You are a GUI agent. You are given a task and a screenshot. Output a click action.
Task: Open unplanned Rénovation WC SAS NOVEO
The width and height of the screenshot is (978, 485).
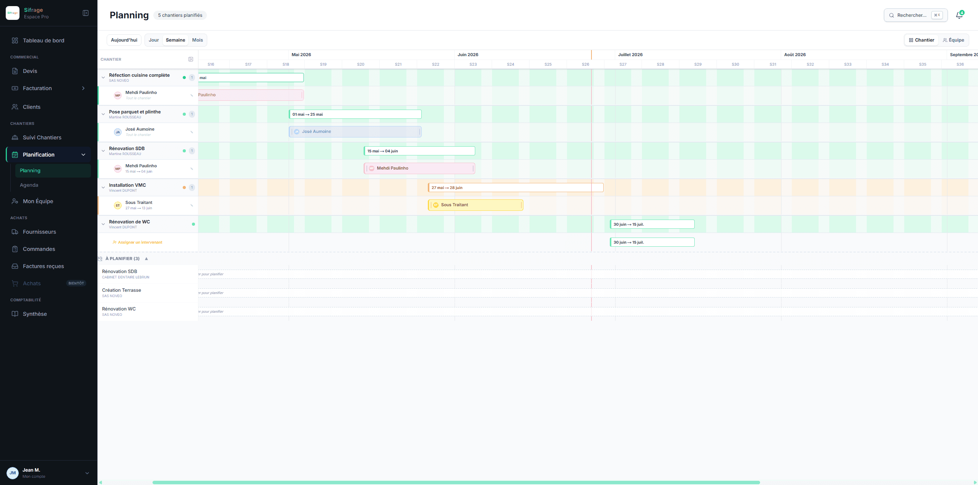tap(148, 312)
